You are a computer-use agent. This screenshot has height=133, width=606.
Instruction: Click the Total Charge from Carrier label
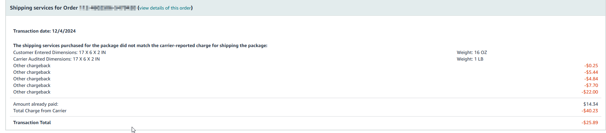(x=40, y=111)
